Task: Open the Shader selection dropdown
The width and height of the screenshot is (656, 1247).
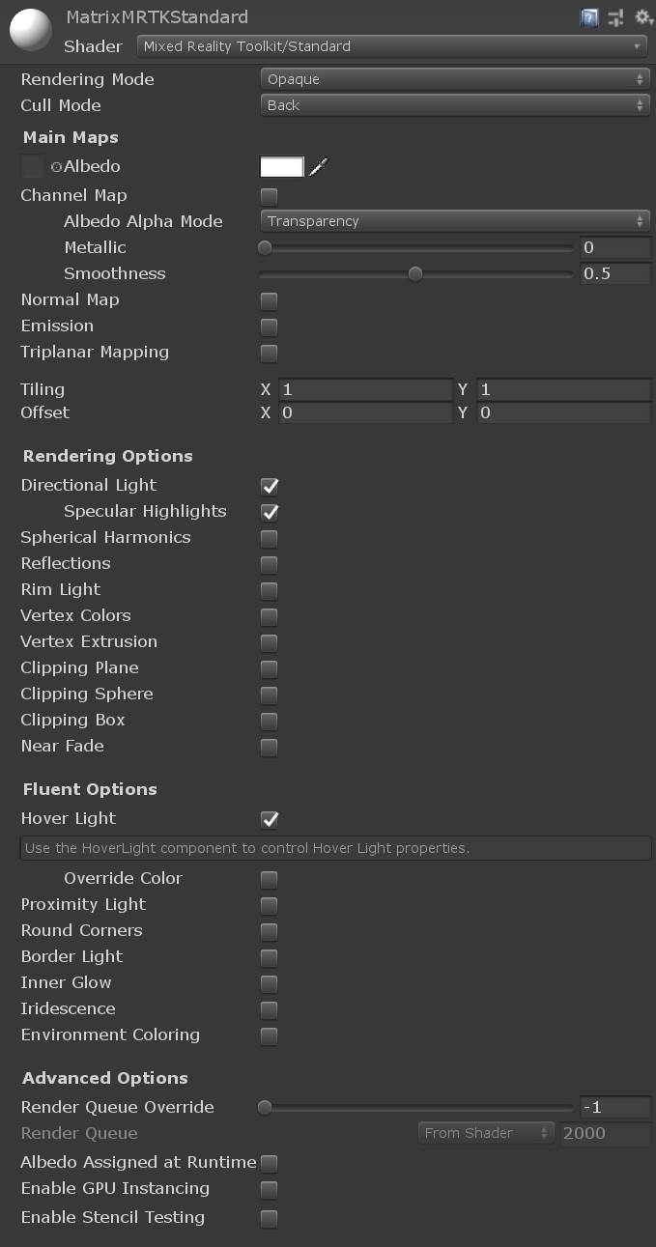Action: tap(390, 46)
